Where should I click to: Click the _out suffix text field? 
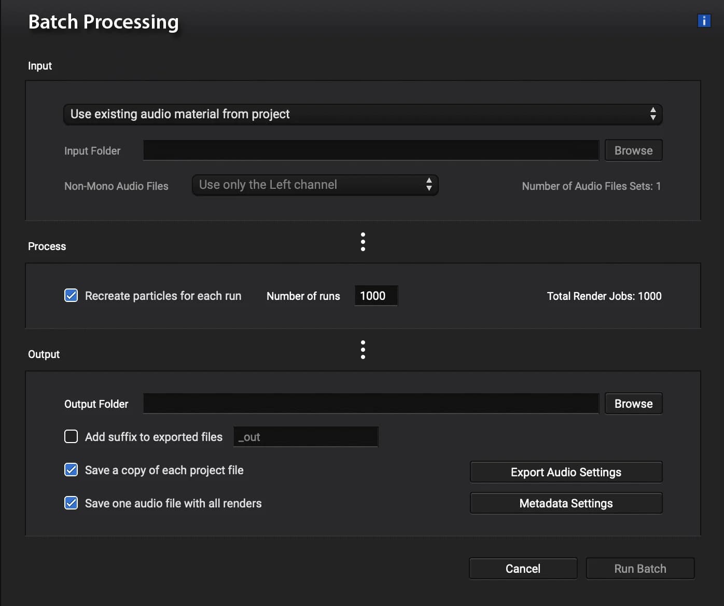[305, 437]
